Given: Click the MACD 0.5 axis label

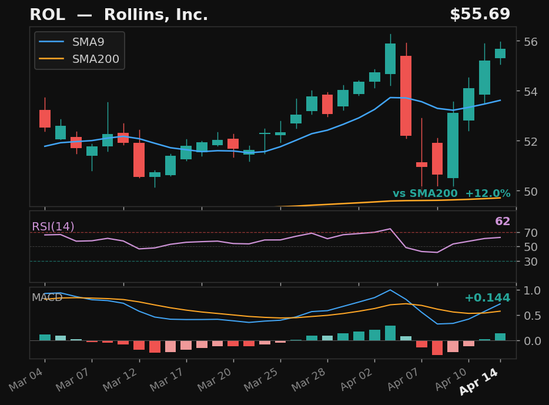Looking at the screenshot, I should [x=532, y=316].
